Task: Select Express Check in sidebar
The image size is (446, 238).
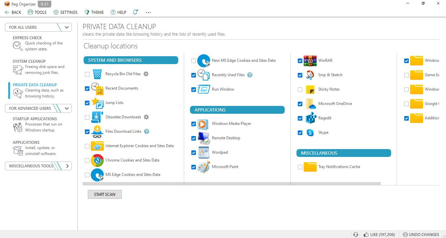Action: (x=38, y=43)
